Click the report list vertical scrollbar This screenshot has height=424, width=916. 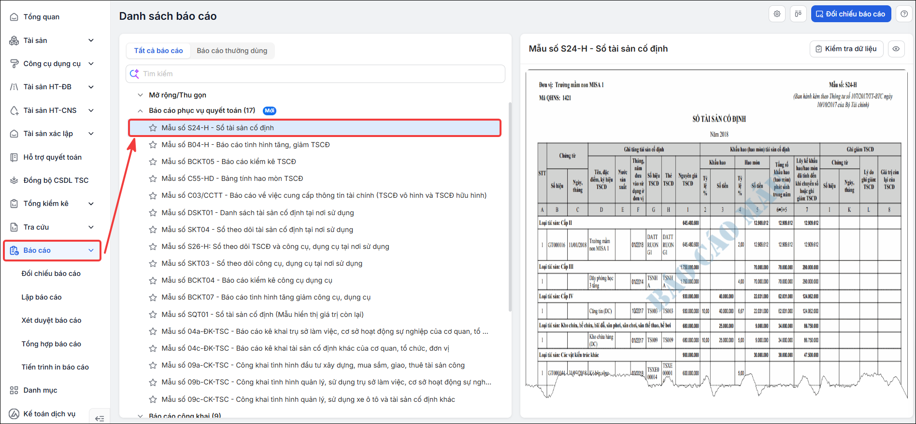coord(510,206)
